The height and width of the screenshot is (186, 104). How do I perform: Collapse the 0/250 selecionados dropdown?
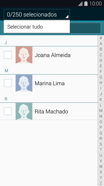tap(37, 14)
